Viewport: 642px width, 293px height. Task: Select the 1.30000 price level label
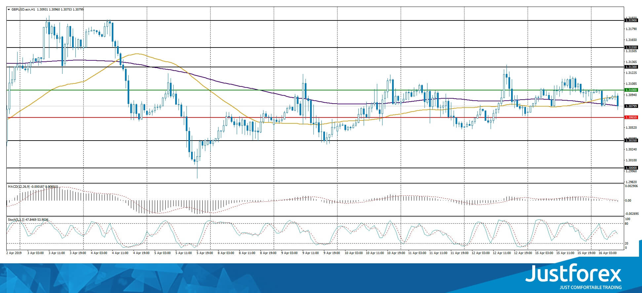pyautogui.click(x=631, y=168)
